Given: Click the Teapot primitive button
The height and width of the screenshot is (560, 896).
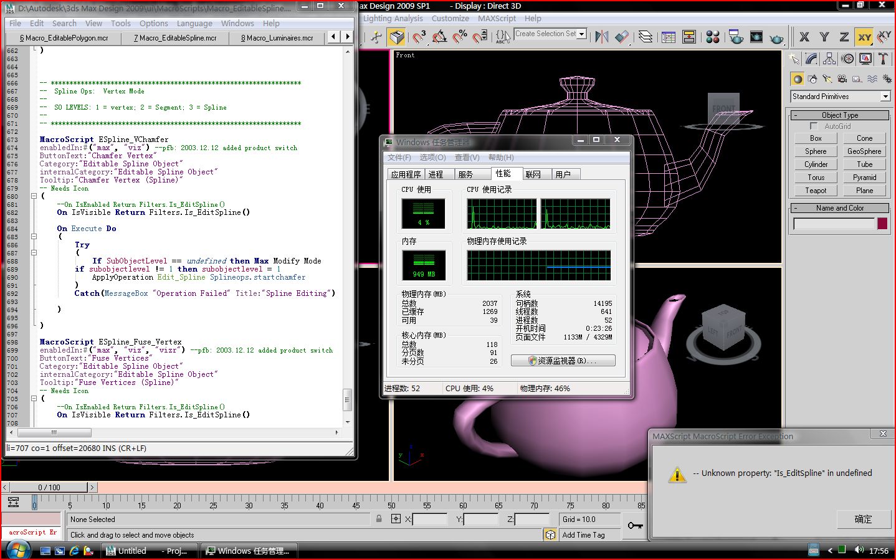Looking at the screenshot, I should (x=816, y=191).
